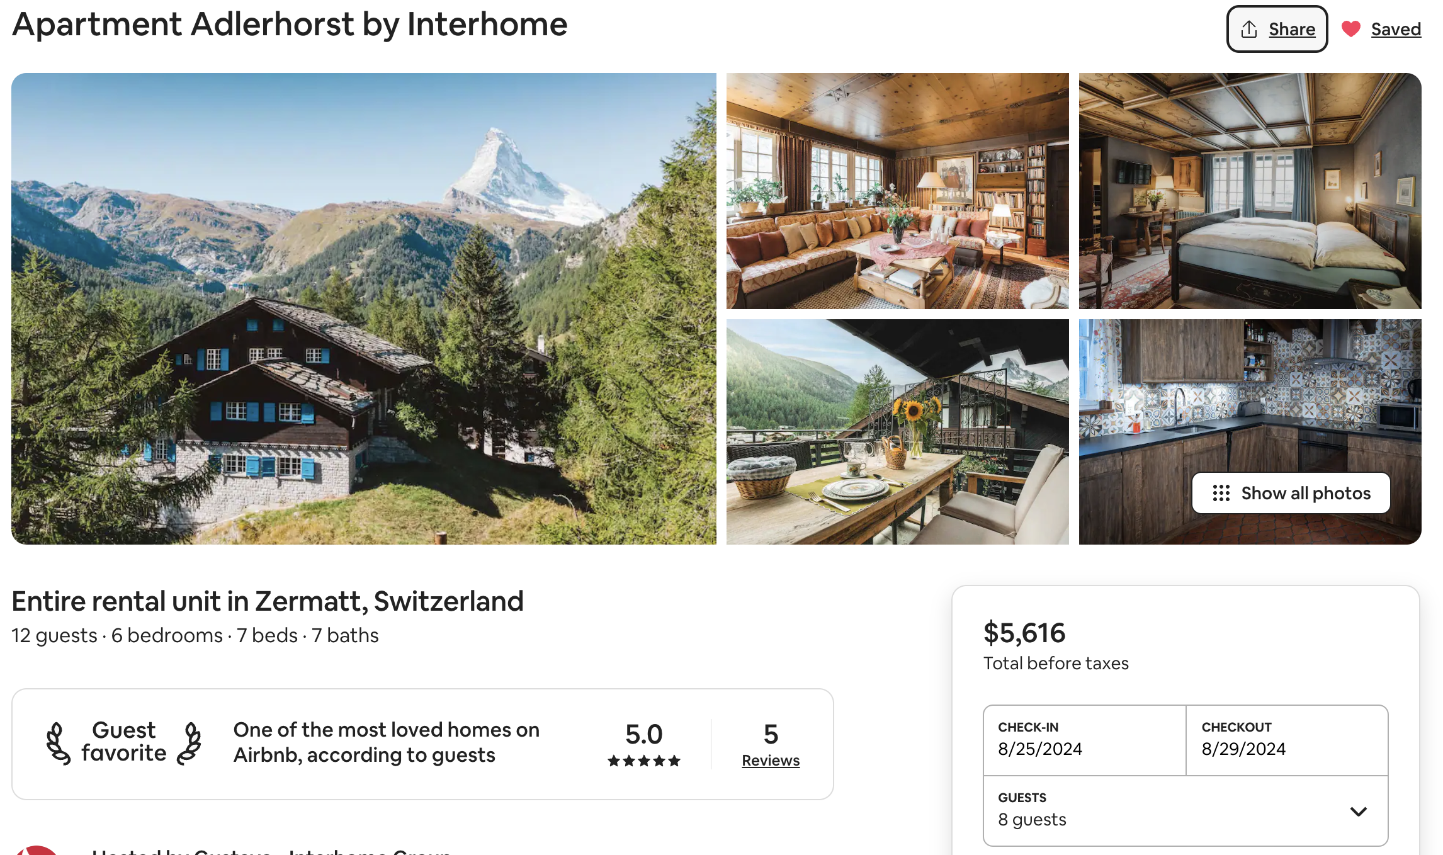Click the right laurel Guest favorite icon

coord(189,744)
